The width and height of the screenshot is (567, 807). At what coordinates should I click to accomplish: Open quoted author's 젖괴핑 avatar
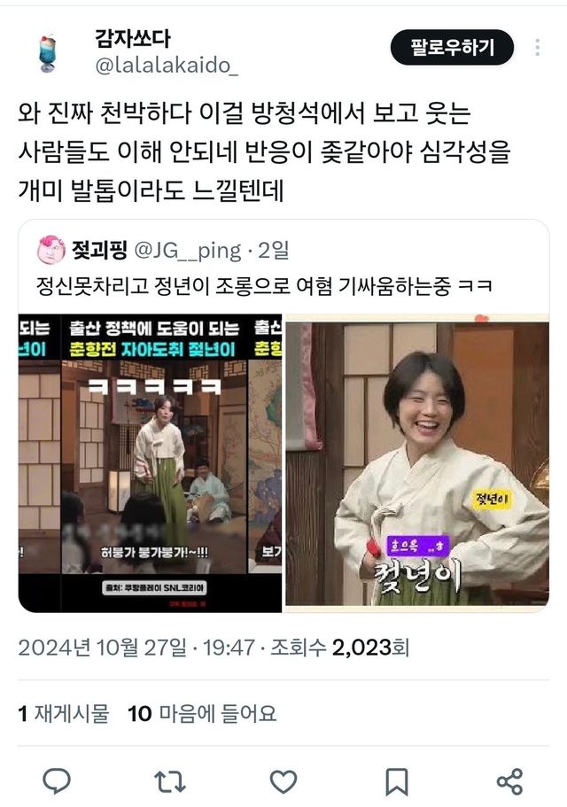pos(50,250)
